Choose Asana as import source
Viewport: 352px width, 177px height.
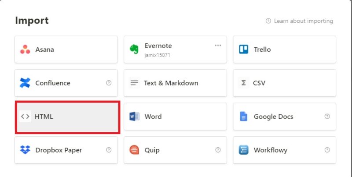coord(66,50)
